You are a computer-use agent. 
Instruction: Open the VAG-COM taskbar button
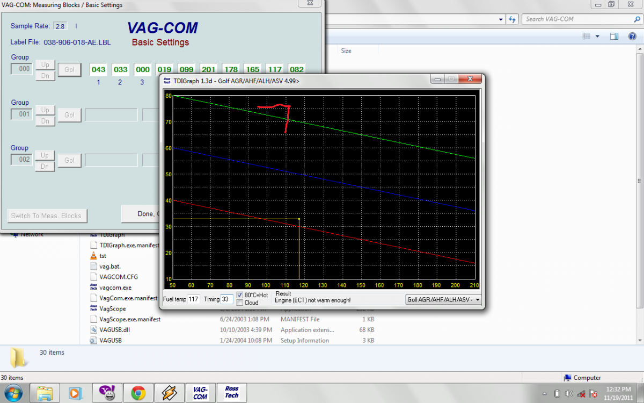(201, 392)
